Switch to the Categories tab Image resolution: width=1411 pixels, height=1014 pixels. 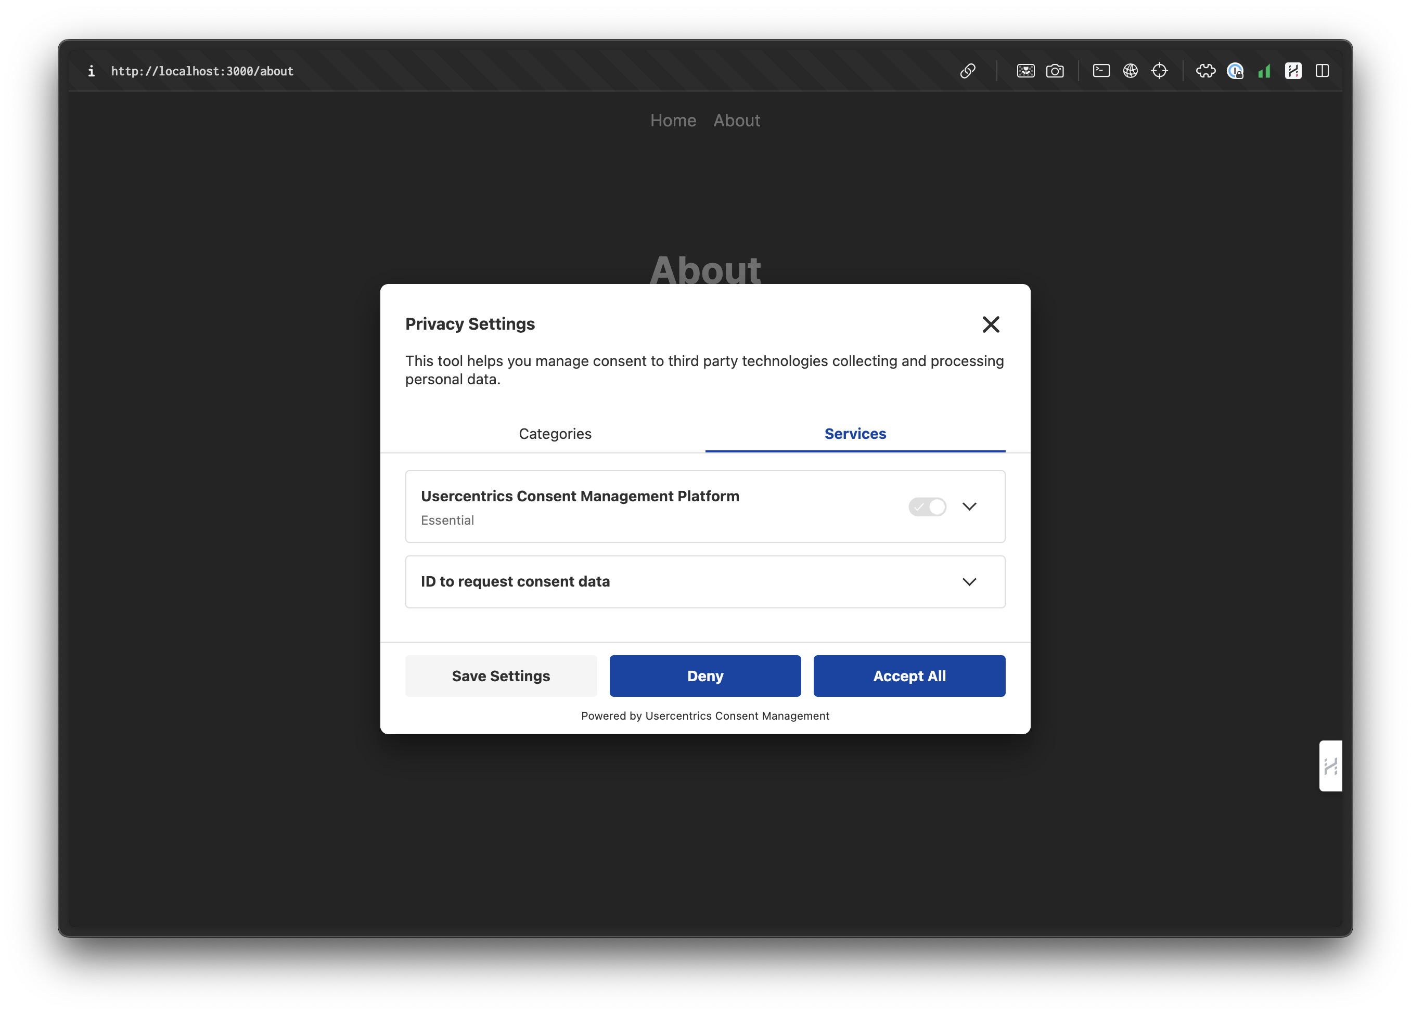[x=555, y=433]
